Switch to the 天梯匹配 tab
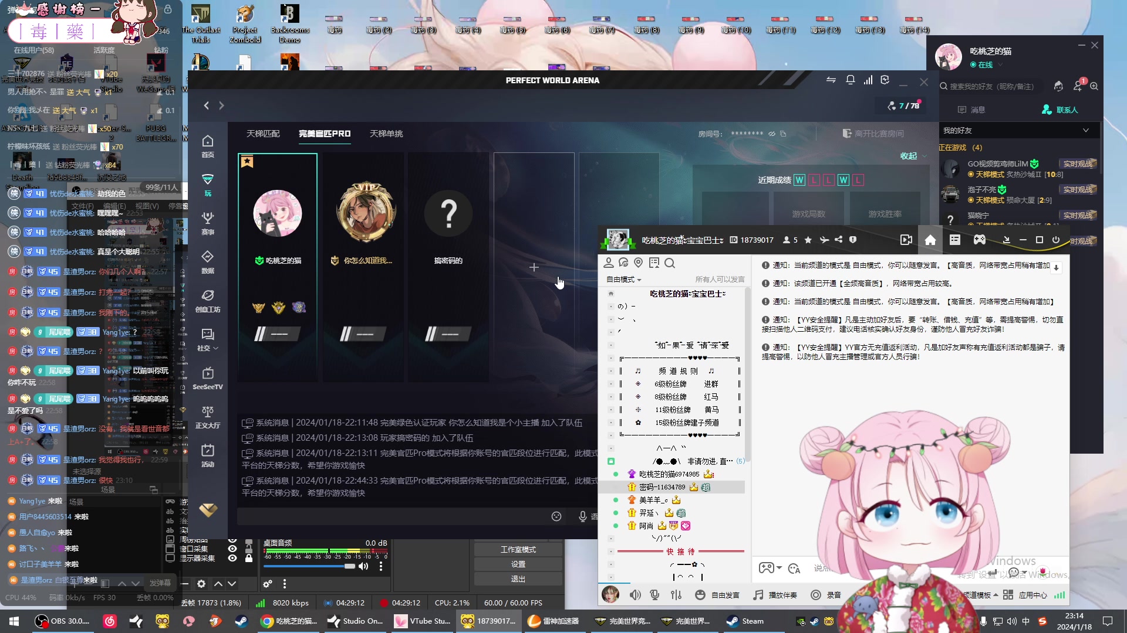This screenshot has width=1127, height=633. pos(263,134)
